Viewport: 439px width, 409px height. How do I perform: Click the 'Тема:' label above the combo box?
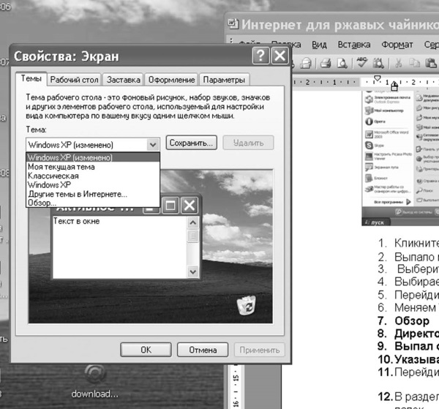[x=36, y=130]
